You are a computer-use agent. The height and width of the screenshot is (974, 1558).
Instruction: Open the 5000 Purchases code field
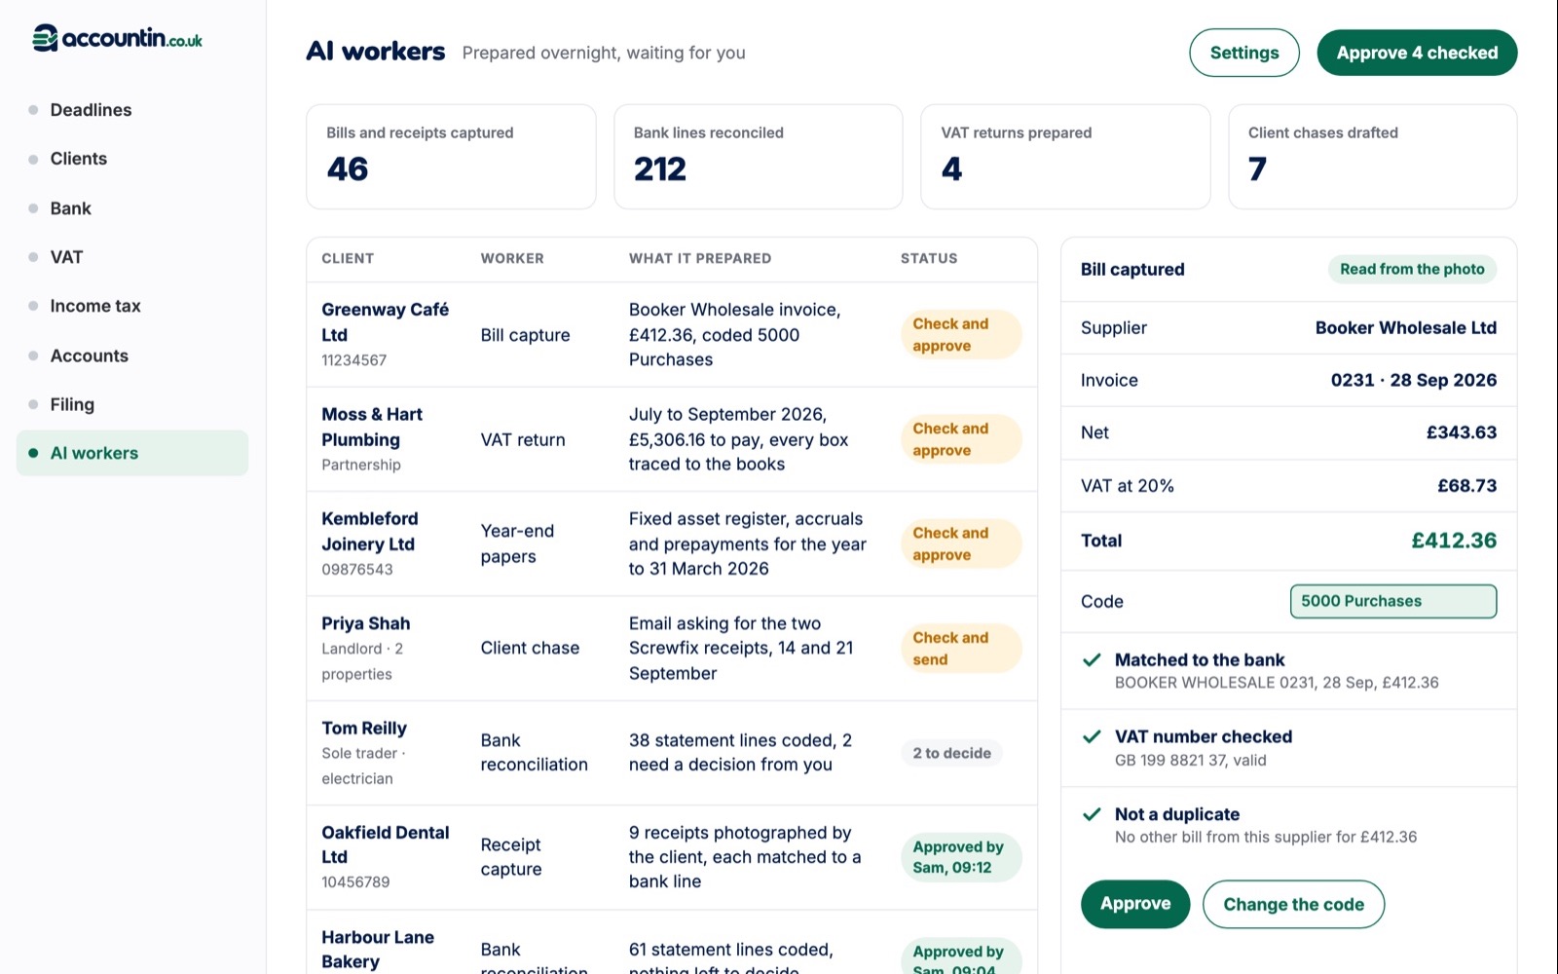tap(1393, 601)
